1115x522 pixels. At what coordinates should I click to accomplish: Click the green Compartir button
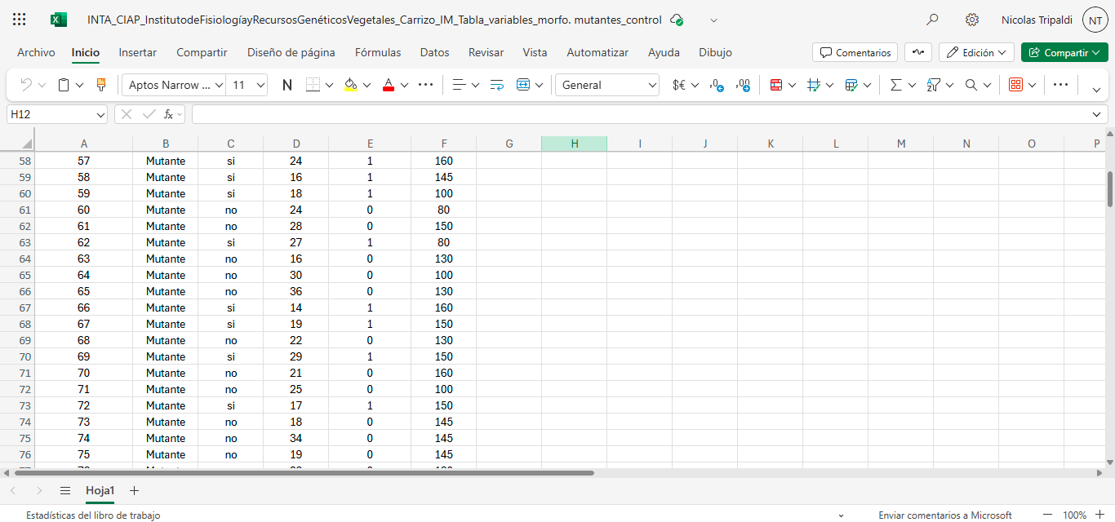pyautogui.click(x=1064, y=52)
